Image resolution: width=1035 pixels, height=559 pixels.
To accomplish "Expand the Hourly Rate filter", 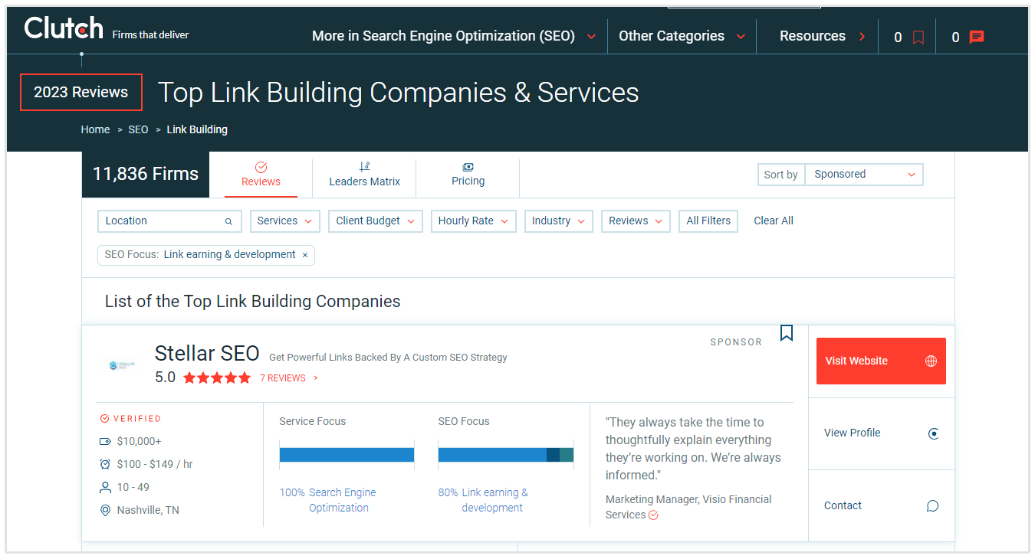I will coord(473,221).
